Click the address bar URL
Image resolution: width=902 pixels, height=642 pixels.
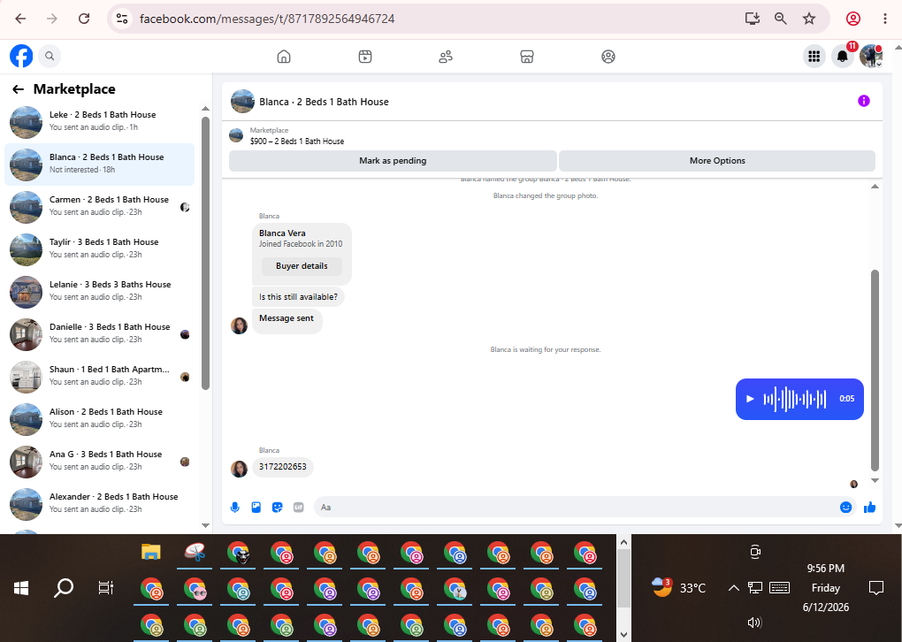(x=267, y=19)
